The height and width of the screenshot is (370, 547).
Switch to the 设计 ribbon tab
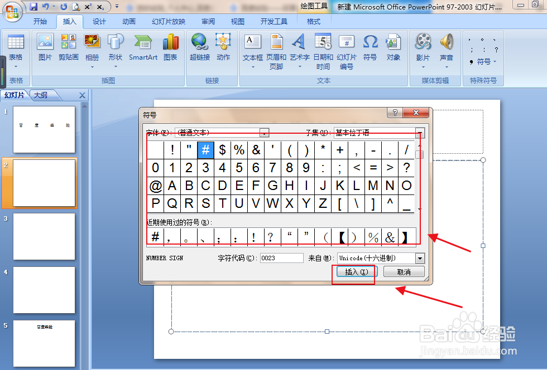coord(99,22)
